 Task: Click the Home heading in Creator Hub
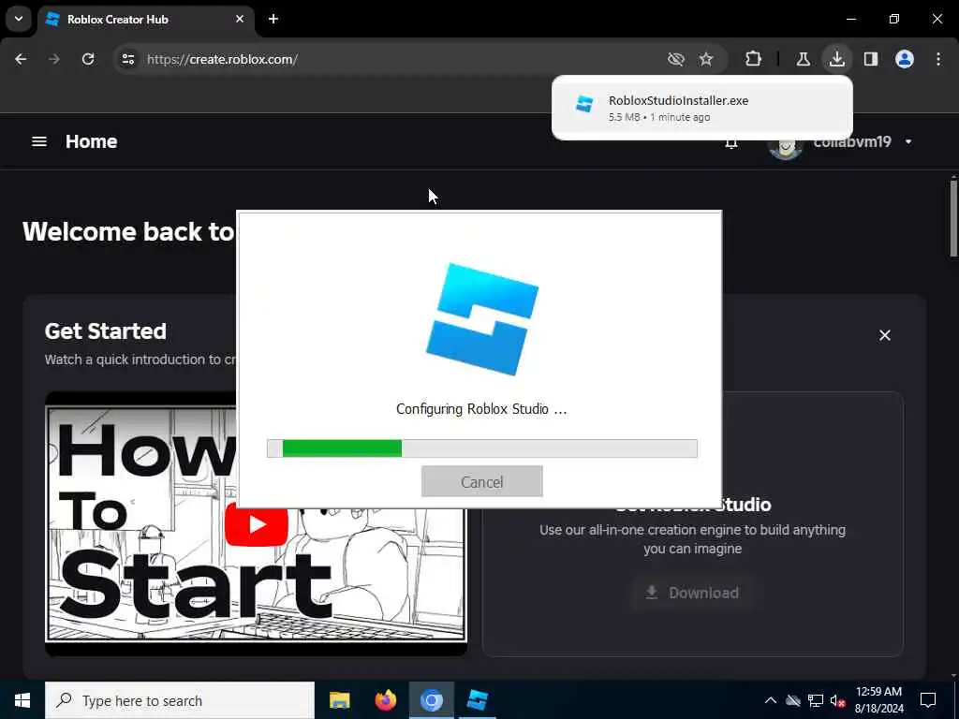(x=91, y=142)
